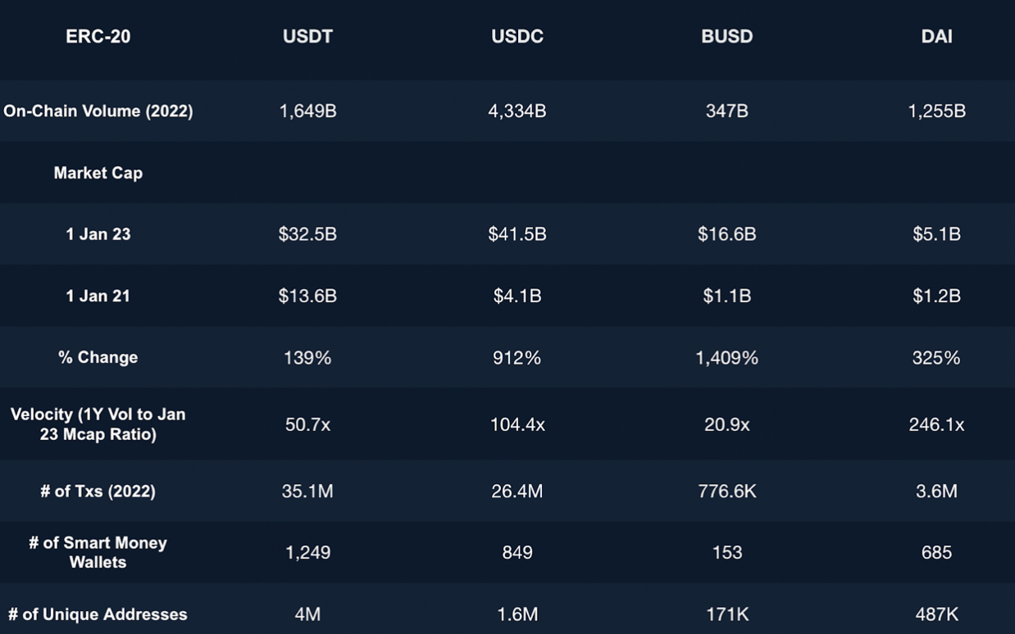Click the Velocity ratio row label
This screenshot has width=1015, height=634.
tap(98, 424)
